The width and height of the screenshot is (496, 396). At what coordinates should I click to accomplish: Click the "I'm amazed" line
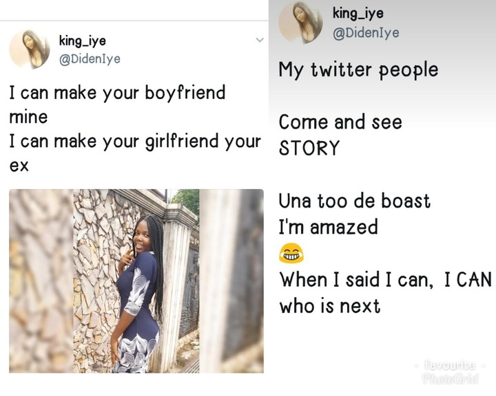(x=328, y=227)
